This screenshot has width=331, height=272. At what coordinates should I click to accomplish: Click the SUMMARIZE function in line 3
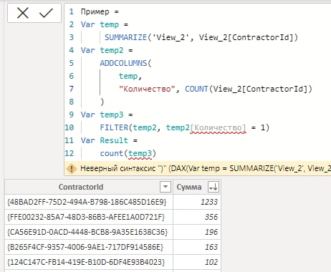(125, 37)
